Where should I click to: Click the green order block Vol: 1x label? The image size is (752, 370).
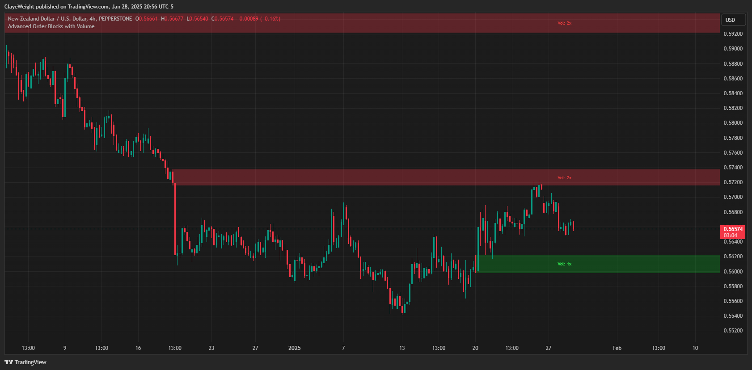(564, 264)
